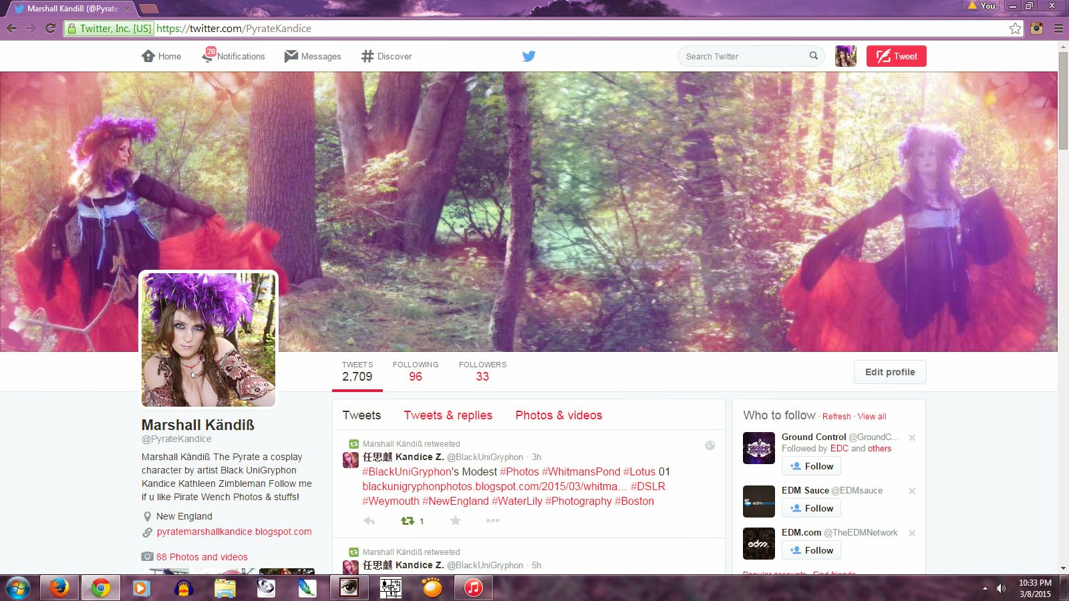Open the blackunigryphonphotos.blogspot.com tweet link

pyautogui.click(x=494, y=487)
